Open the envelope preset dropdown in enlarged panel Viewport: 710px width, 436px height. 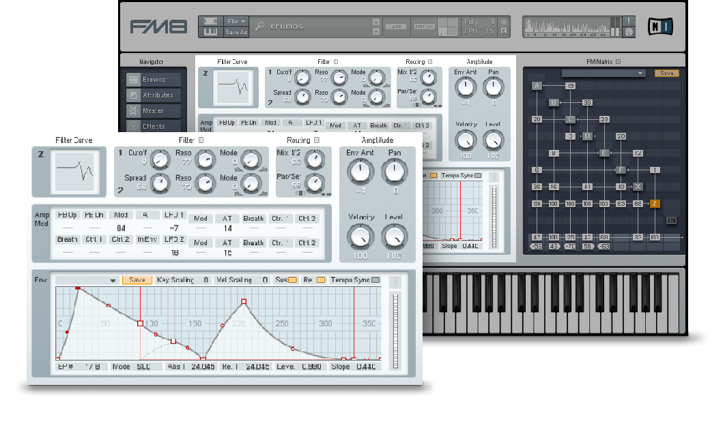(86, 281)
